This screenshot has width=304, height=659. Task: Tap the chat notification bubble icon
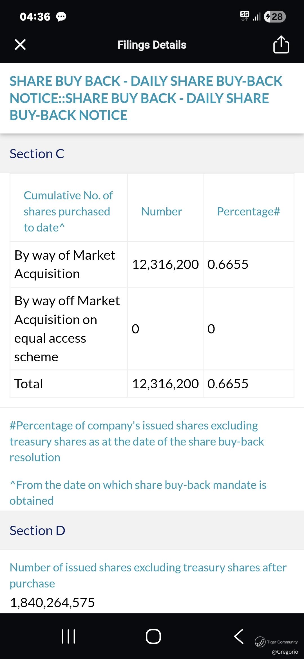pos(61,17)
